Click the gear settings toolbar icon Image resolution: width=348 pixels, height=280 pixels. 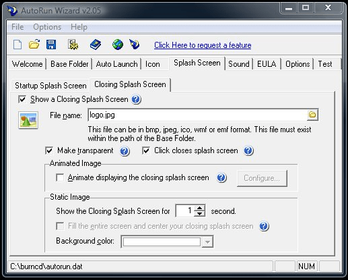(73, 45)
